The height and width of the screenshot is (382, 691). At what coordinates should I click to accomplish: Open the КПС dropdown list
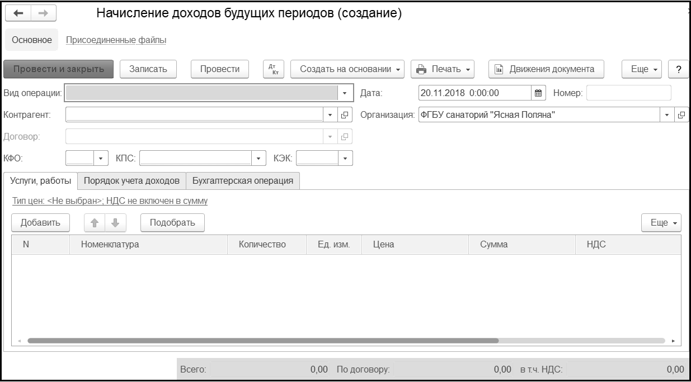click(258, 159)
